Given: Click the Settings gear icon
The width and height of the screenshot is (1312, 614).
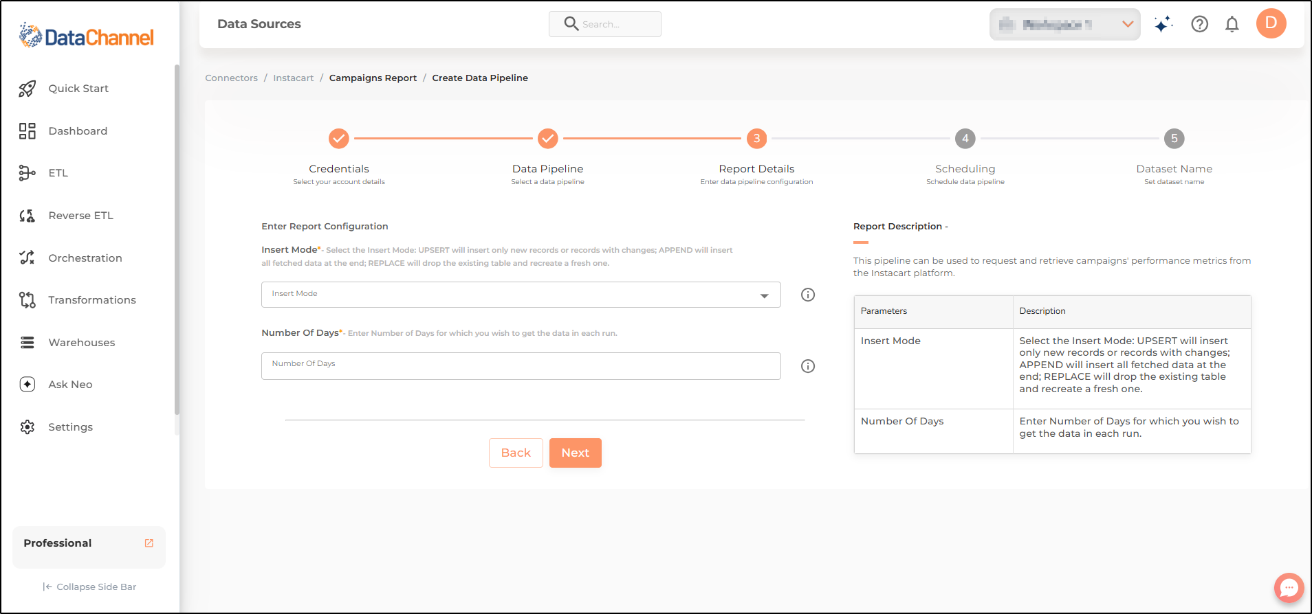Looking at the screenshot, I should tap(27, 427).
